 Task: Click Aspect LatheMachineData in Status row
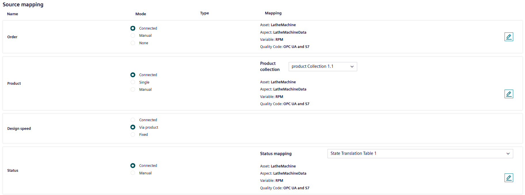pyautogui.click(x=283, y=173)
